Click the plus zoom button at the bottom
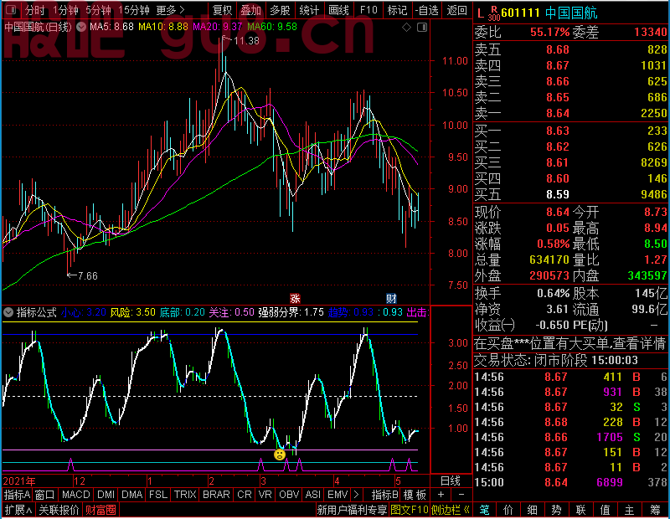Viewport: 670px width, 519px height. [x=441, y=495]
